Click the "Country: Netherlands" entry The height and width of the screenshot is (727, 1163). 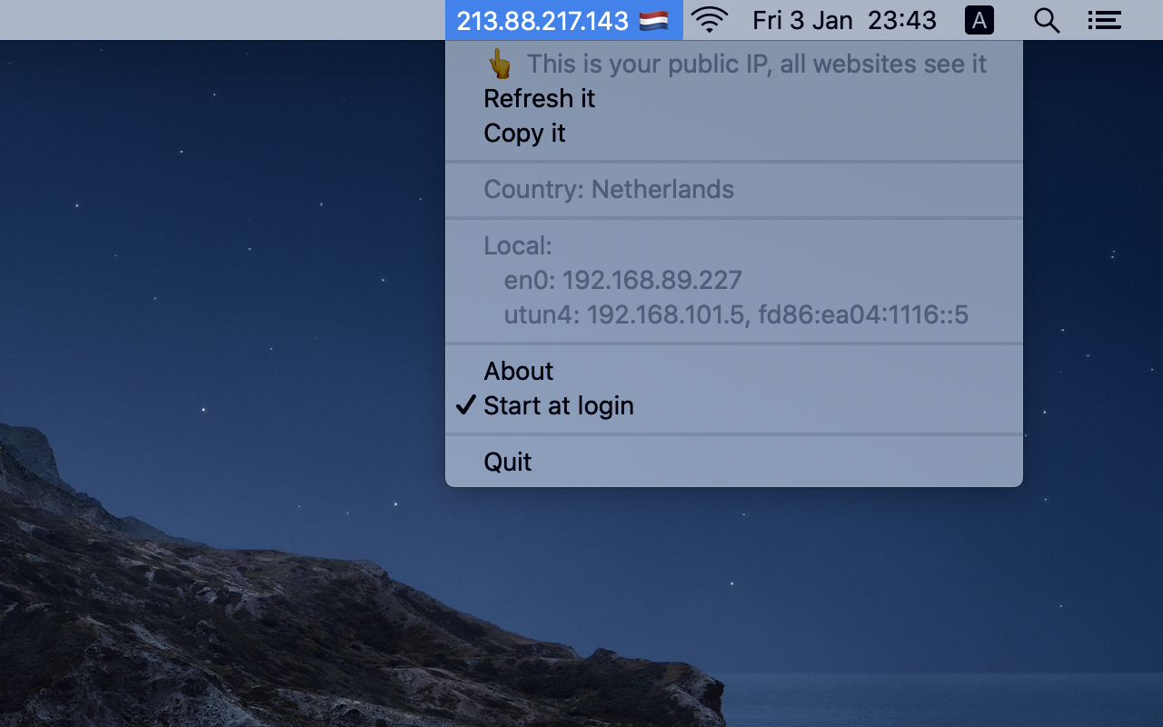[609, 190]
